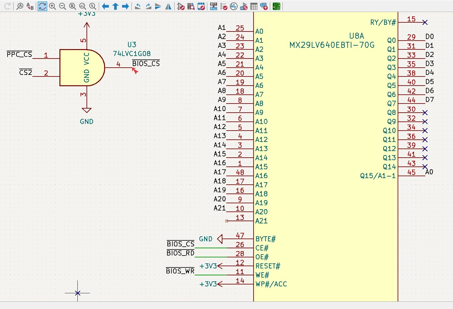The height and width of the screenshot is (309, 453).
Task: Click the +3V3 symbol on RESET# pin 12
Action: (x=211, y=266)
